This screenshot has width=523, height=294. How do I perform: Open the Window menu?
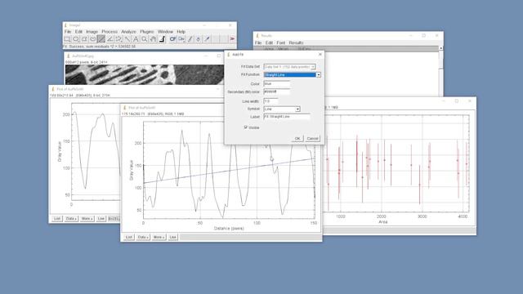[165, 32]
